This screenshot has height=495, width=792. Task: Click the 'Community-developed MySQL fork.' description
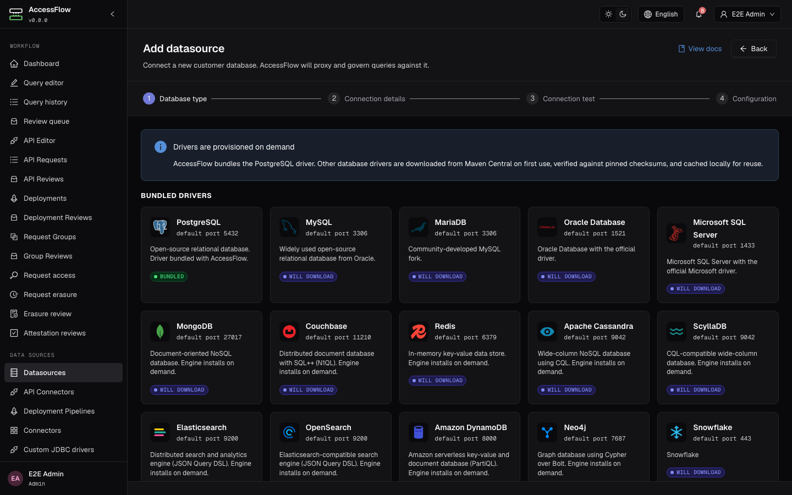pos(454,254)
